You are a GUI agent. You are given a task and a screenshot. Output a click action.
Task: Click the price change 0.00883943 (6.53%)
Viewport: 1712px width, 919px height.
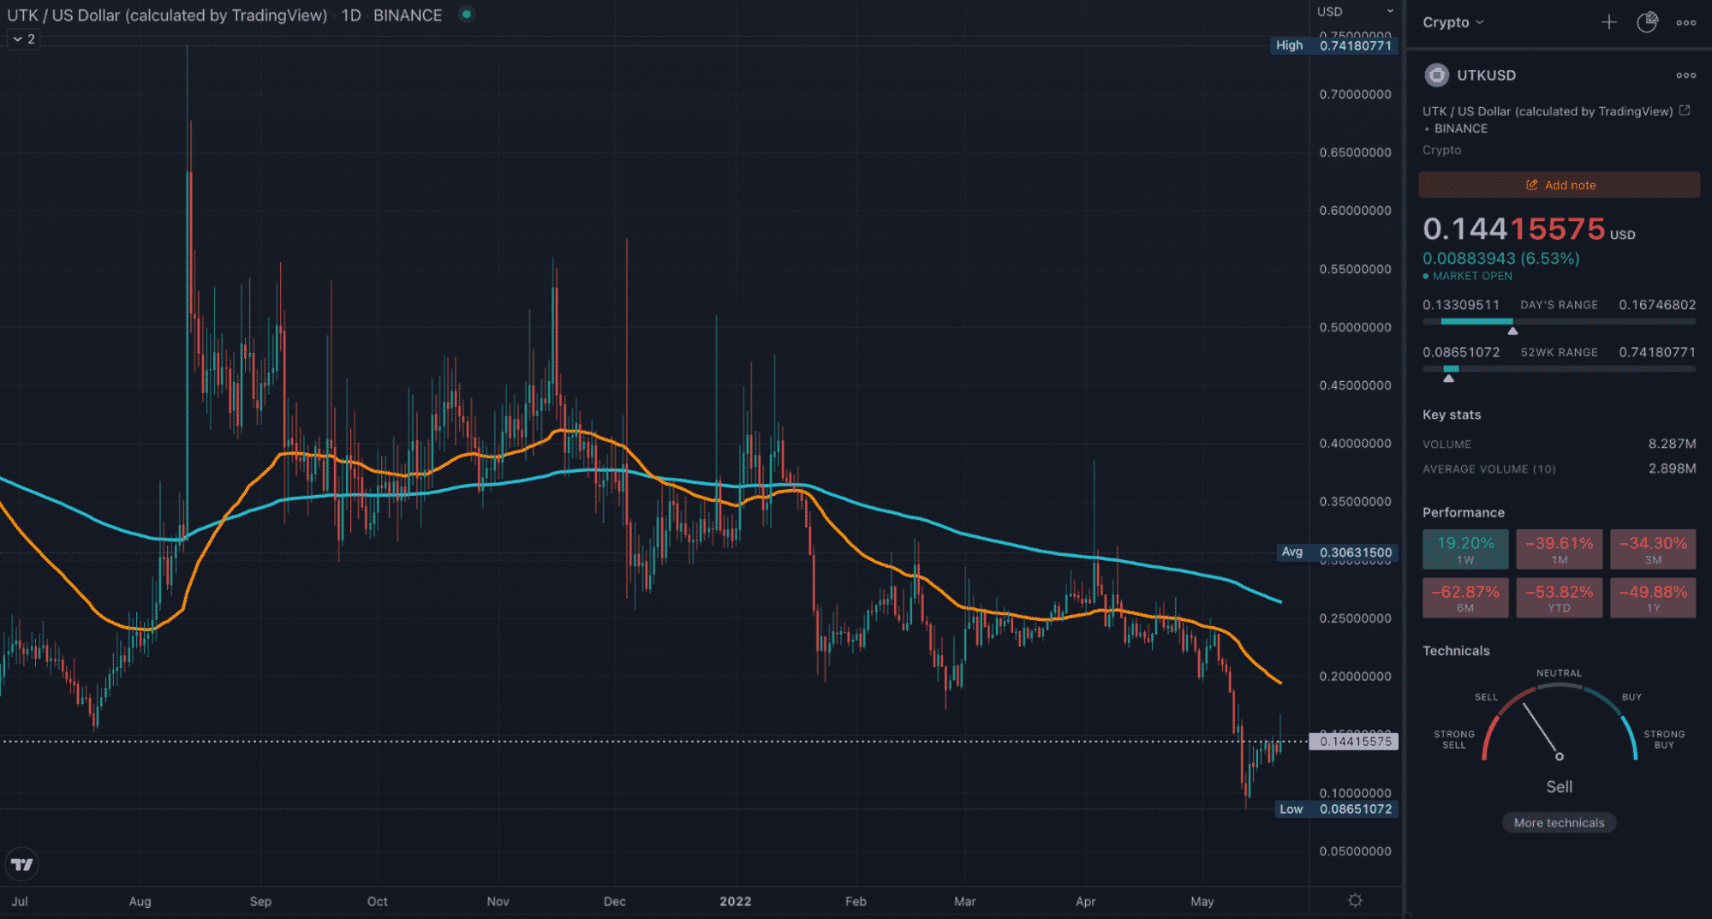tap(1501, 259)
